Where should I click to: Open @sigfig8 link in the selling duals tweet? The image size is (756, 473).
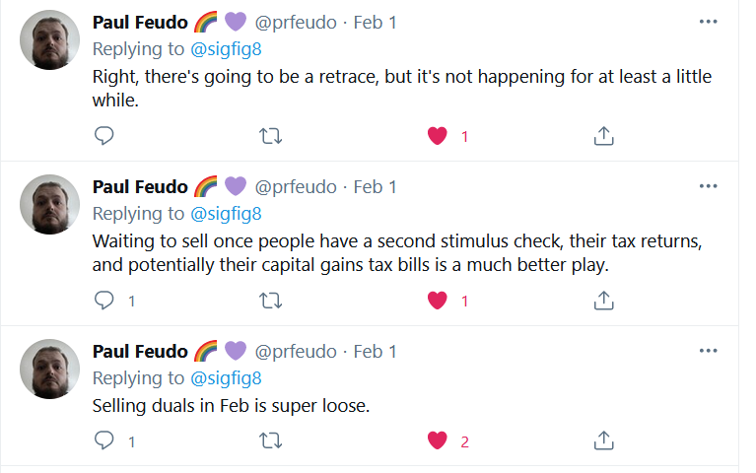coord(225,377)
